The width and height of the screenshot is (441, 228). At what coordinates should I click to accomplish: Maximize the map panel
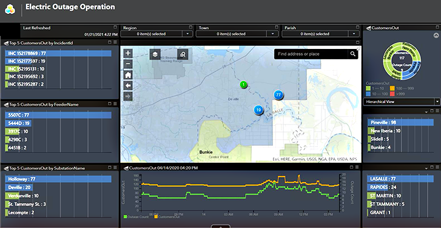(x=357, y=42)
